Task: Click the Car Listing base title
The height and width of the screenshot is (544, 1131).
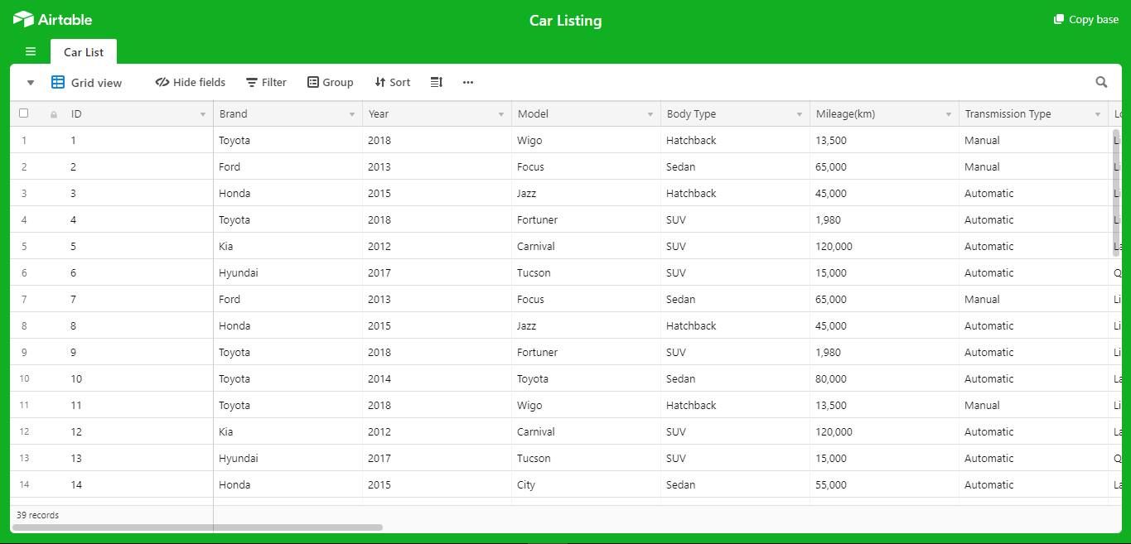Action: coord(566,21)
